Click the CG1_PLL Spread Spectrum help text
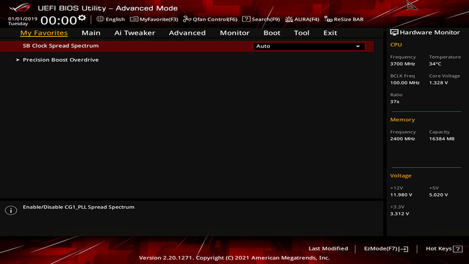469x264 pixels. (x=79, y=207)
